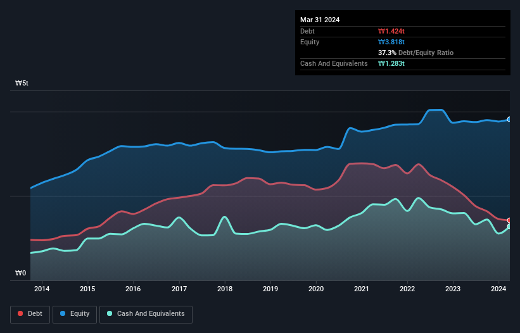
Task: Click the 2024 x-axis label
Action: tap(498, 289)
